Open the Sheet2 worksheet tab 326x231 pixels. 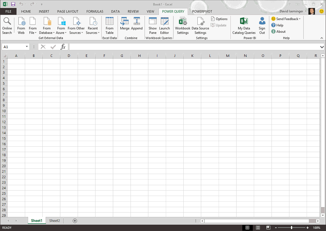click(x=54, y=221)
